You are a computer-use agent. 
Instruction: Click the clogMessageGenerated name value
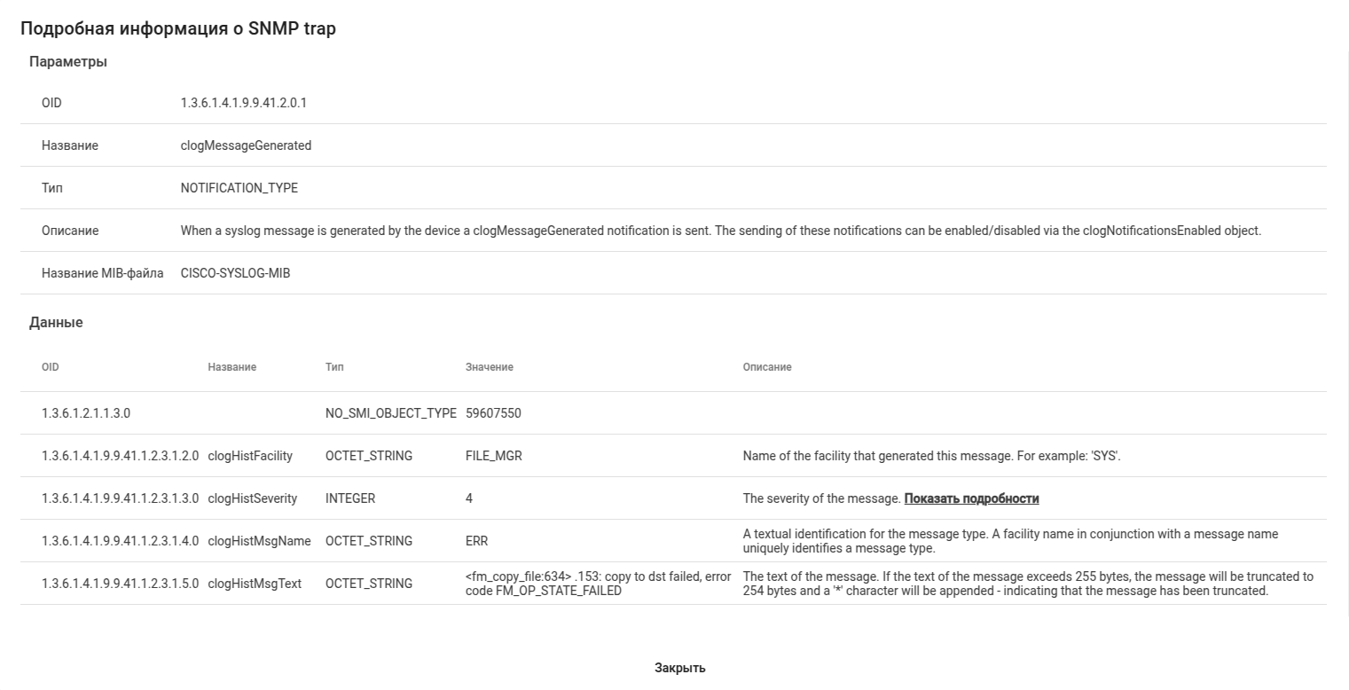coord(246,145)
